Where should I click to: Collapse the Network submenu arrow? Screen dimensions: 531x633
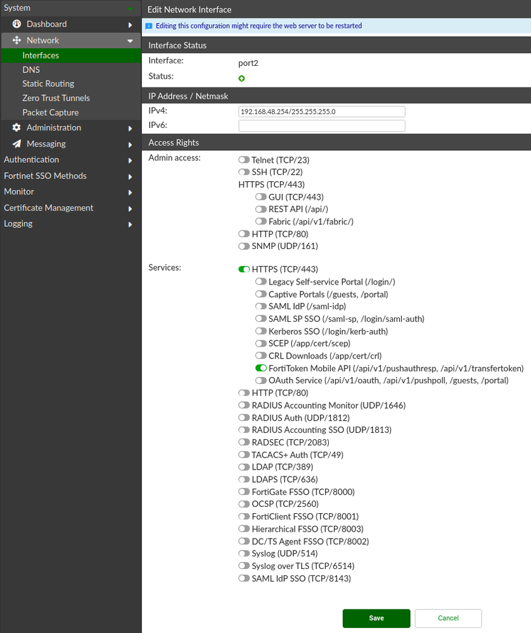click(x=130, y=41)
